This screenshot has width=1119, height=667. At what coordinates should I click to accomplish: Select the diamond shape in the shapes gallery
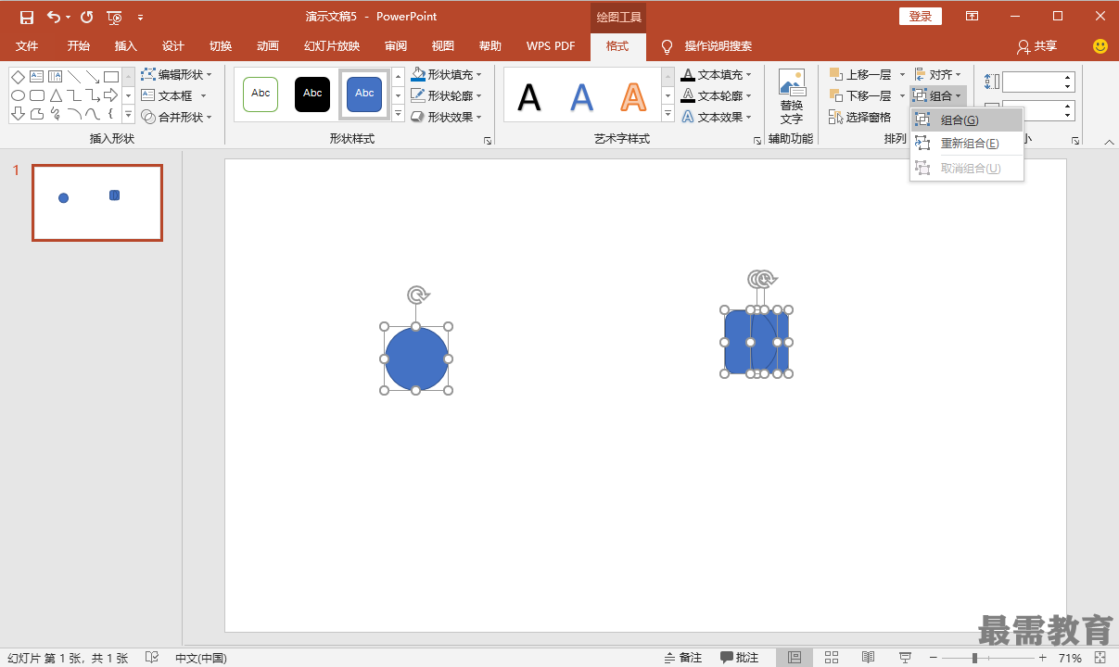(x=18, y=77)
